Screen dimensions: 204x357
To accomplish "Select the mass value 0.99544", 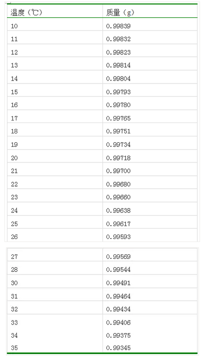I will [x=118, y=269].
